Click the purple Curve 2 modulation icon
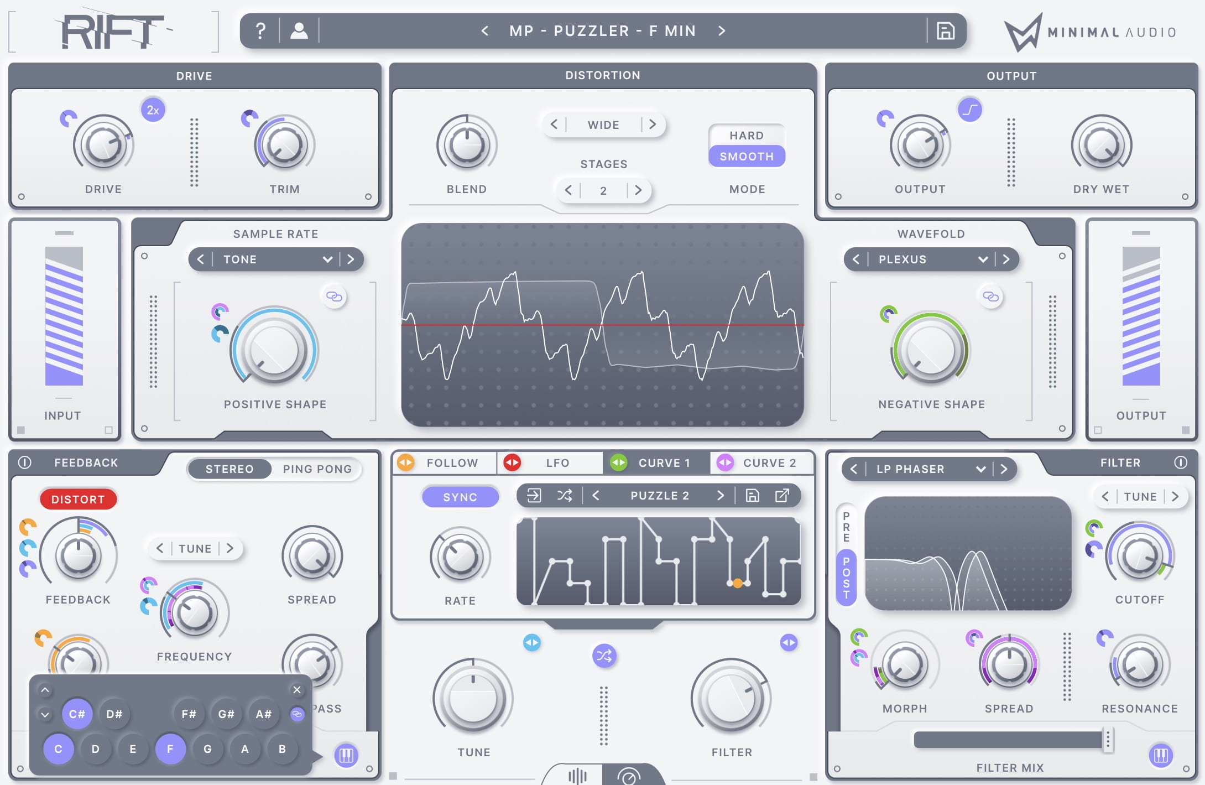 pos(725,462)
